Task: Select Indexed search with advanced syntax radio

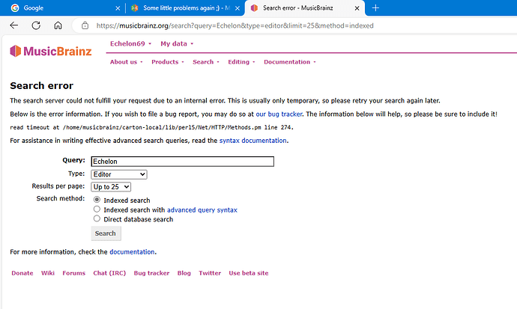Action: (97, 209)
